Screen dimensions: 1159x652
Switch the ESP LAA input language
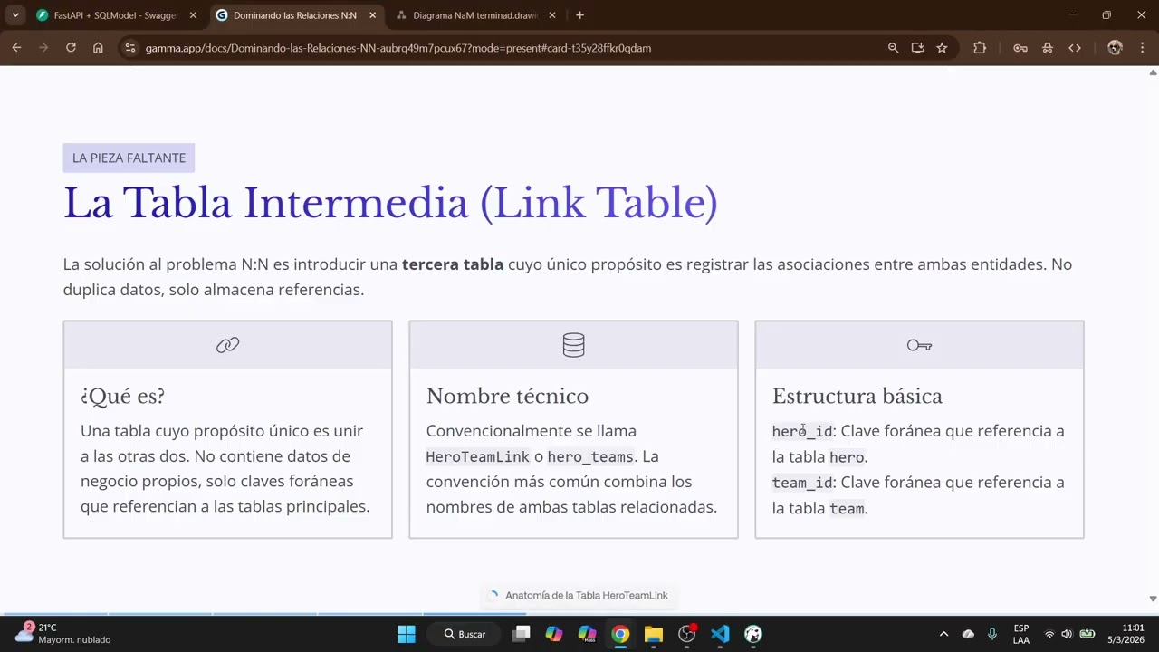click(x=1021, y=634)
